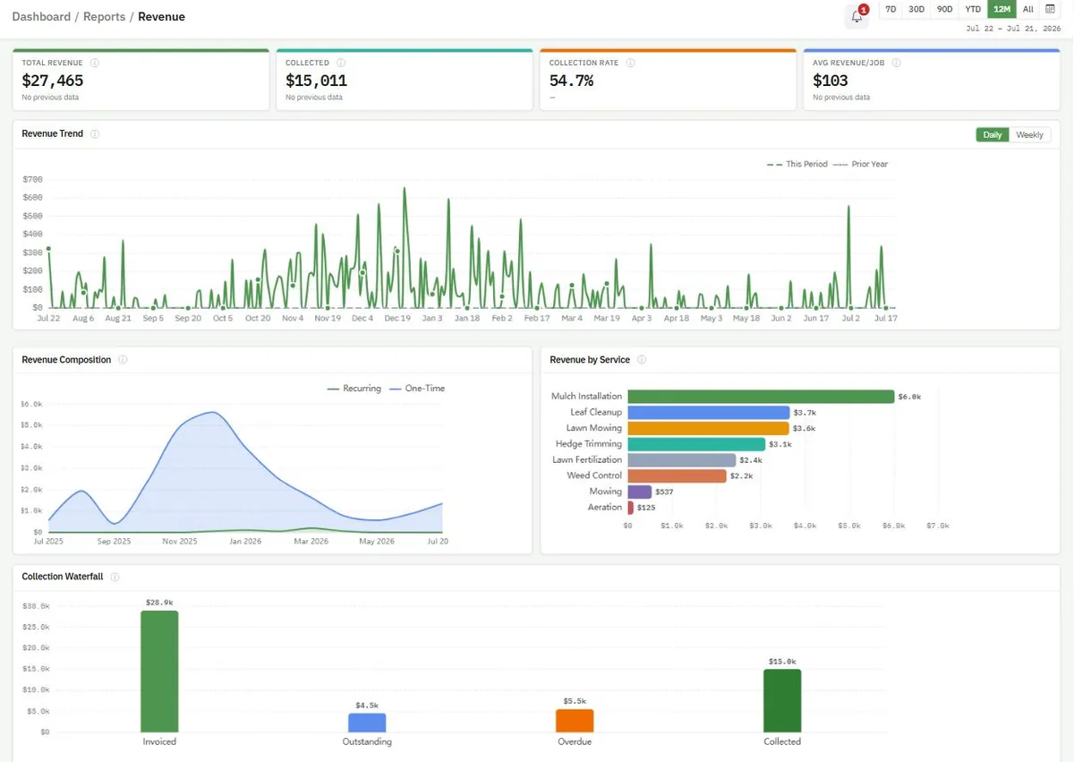Select the All time range
This screenshot has width=1074, height=762.
tap(1027, 9)
